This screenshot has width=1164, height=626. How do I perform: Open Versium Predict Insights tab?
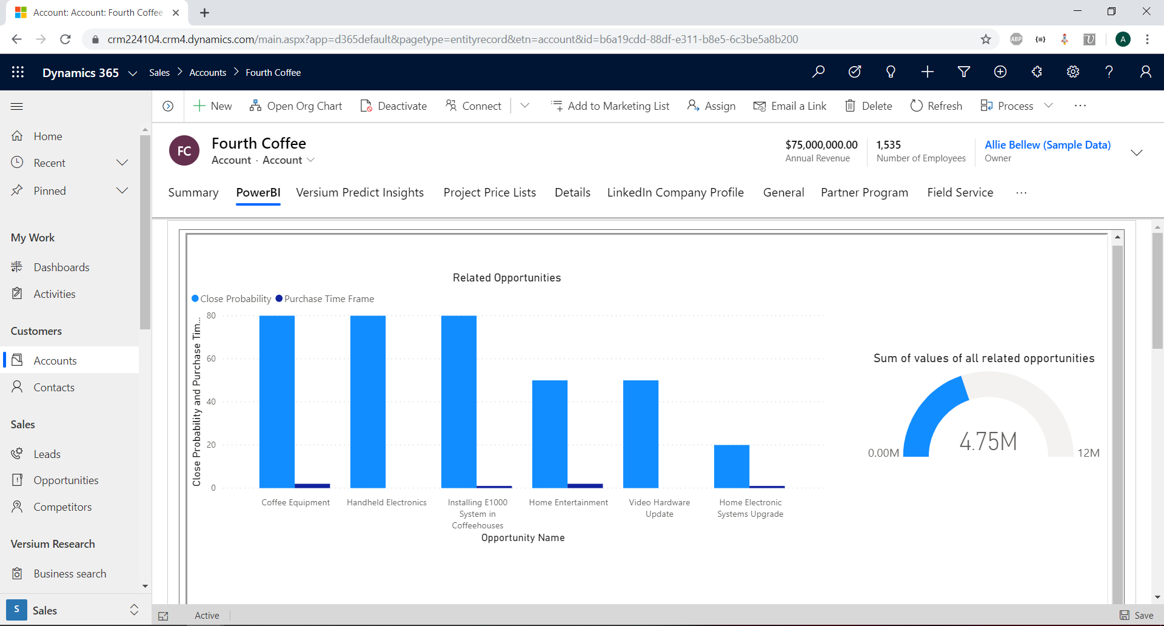pyautogui.click(x=360, y=192)
